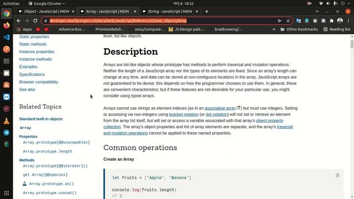This screenshot has width=354, height=199.
Task: Open the PriontoAbdull bookmark
Action: pyautogui.click(x=110, y=29)
